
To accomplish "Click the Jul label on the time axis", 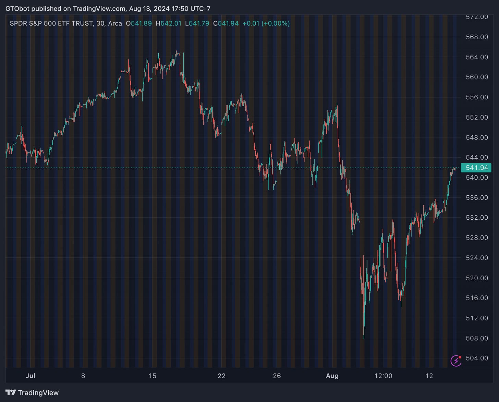I will coord(31,376).
